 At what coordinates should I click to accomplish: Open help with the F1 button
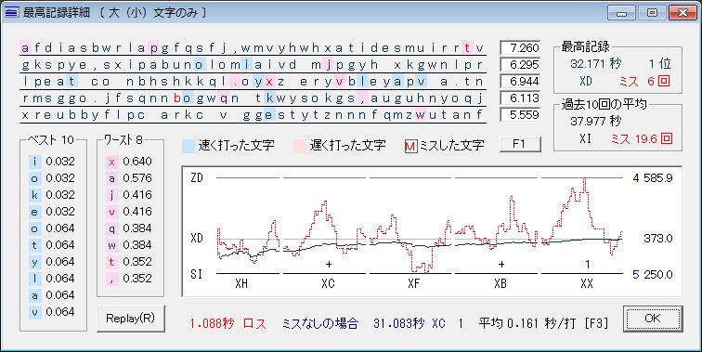pyautogui.click(x=520, y=144)
